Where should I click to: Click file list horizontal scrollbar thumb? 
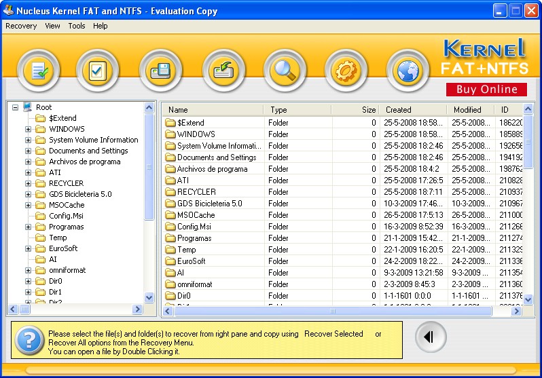coord(333,311)
